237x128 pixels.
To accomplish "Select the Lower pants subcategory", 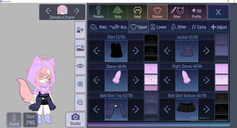I will coord(159,27).
